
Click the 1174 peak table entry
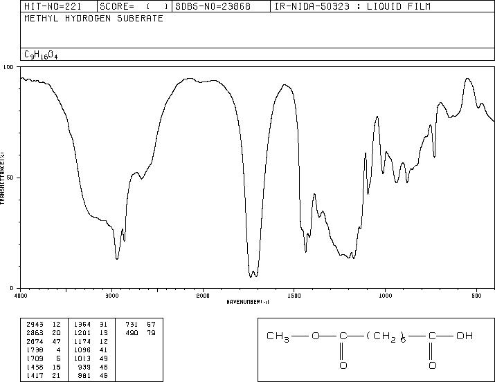click(91, 341)
